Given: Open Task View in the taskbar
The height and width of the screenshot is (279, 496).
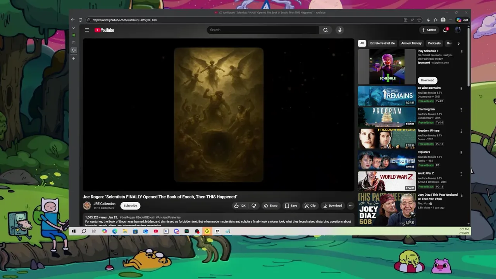Looking at the screenshot, I should pos(94,231).
